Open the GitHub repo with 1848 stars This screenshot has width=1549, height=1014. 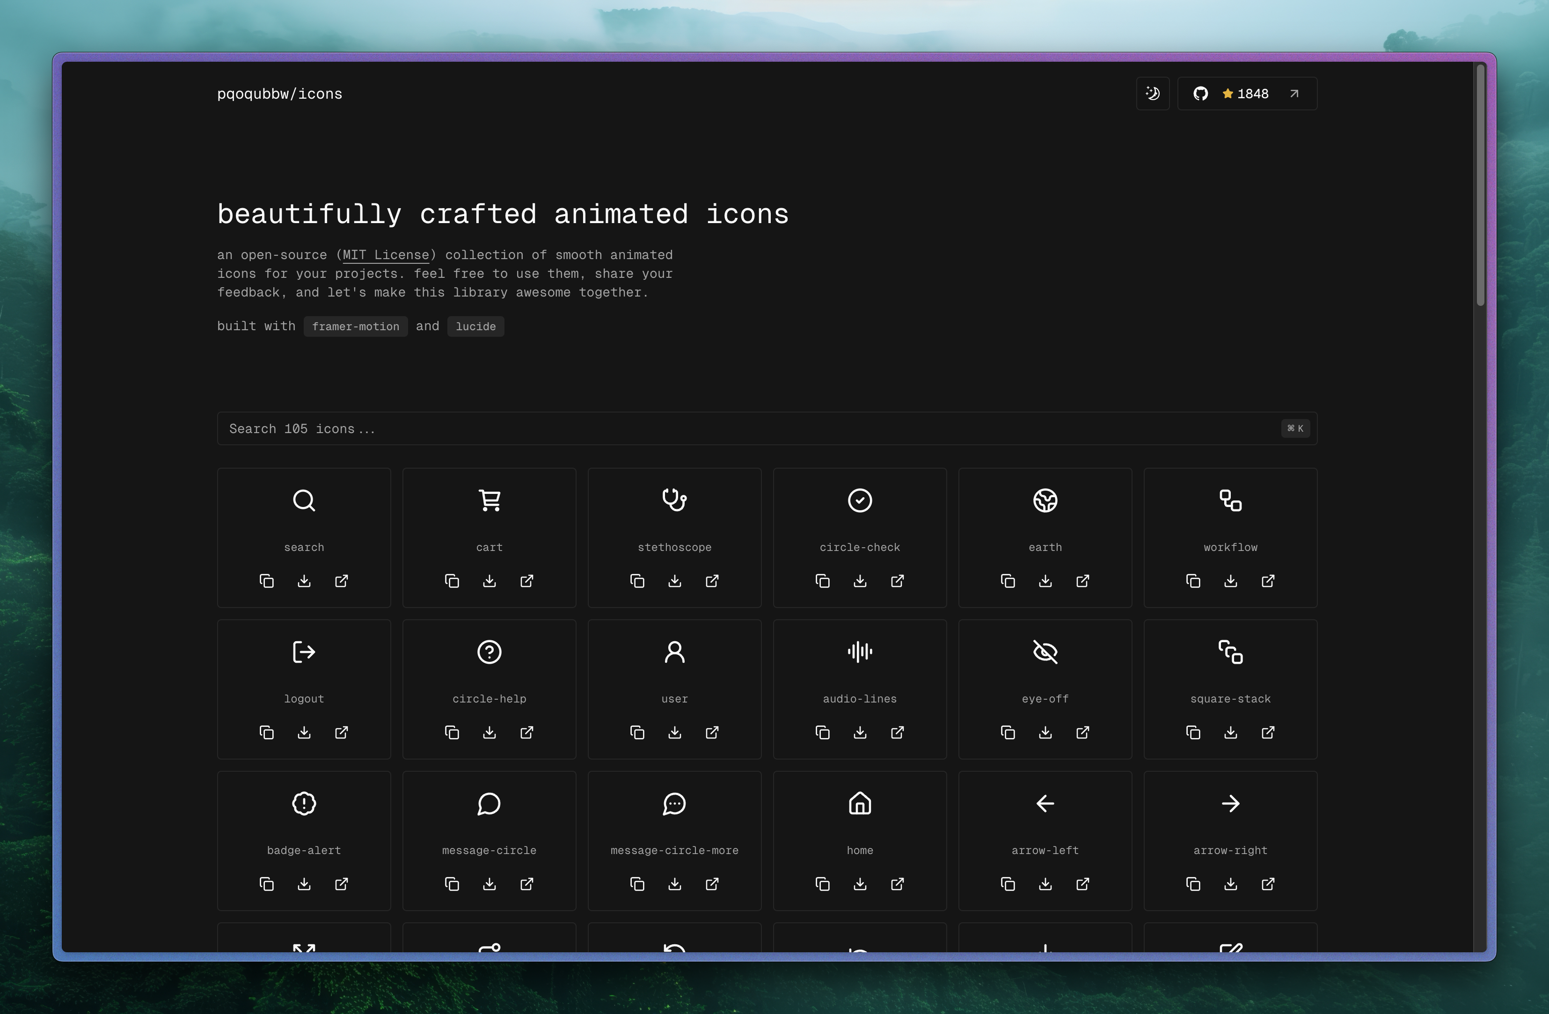[1247, 94]
